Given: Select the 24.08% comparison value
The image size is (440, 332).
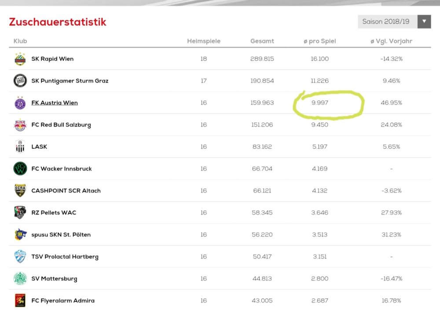Looking at the screenshot, I should pos(392,125).
